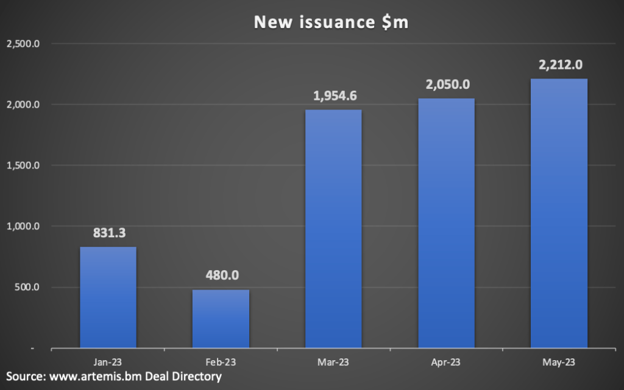Select the 2,500.0 y-axis value
The image size is (624, 390).
click(x=23, y=44)
